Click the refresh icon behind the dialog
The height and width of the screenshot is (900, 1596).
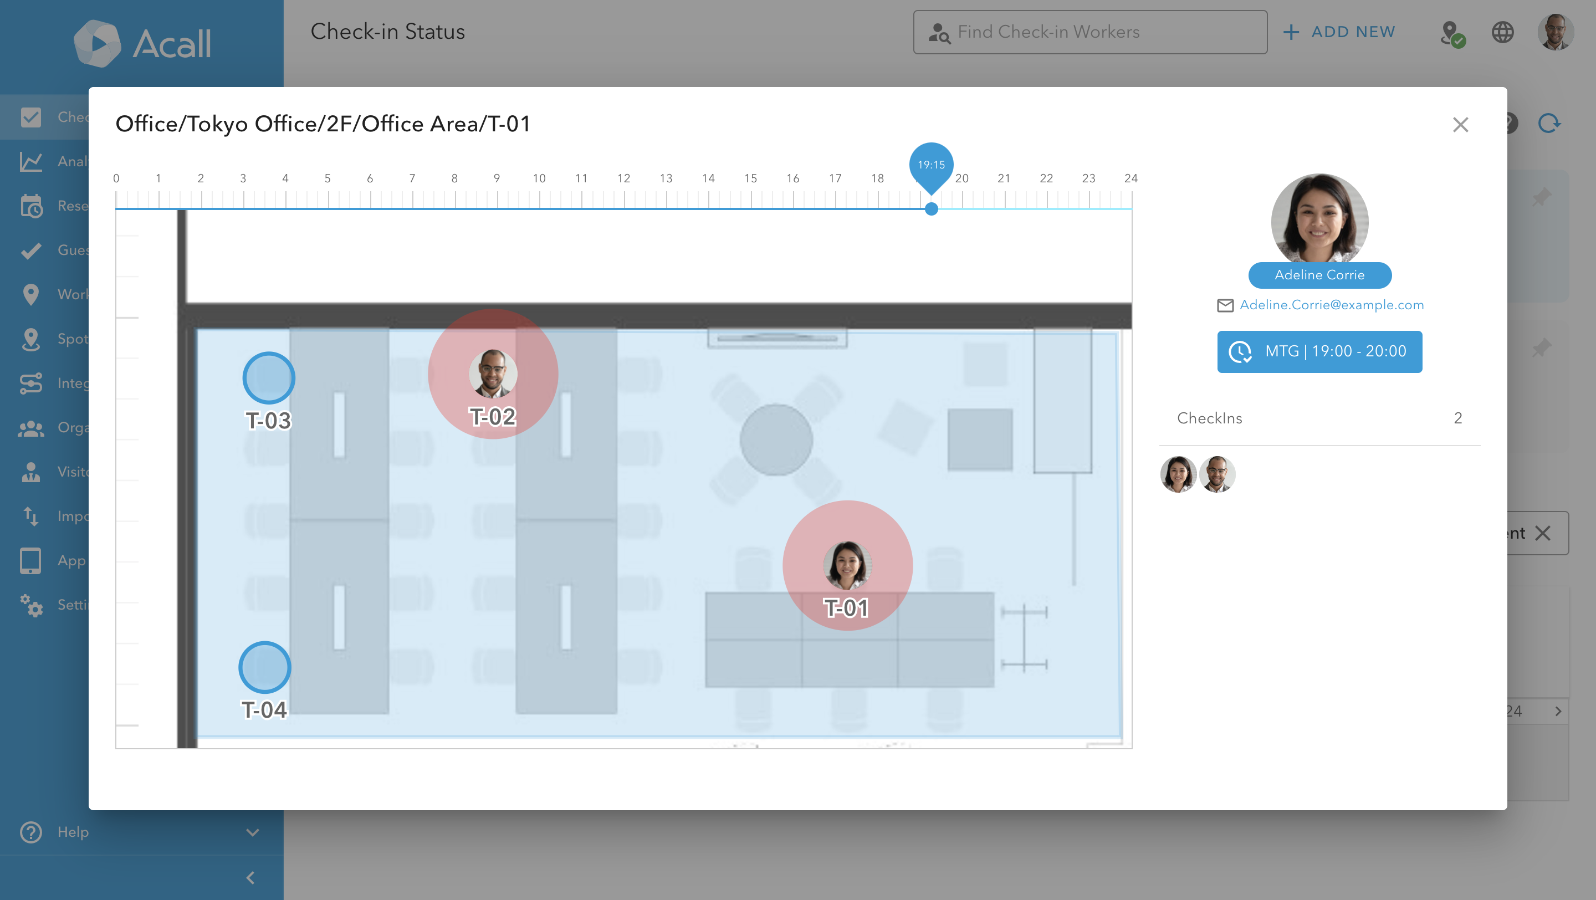pyautogui.click(x=1548, y=123)
